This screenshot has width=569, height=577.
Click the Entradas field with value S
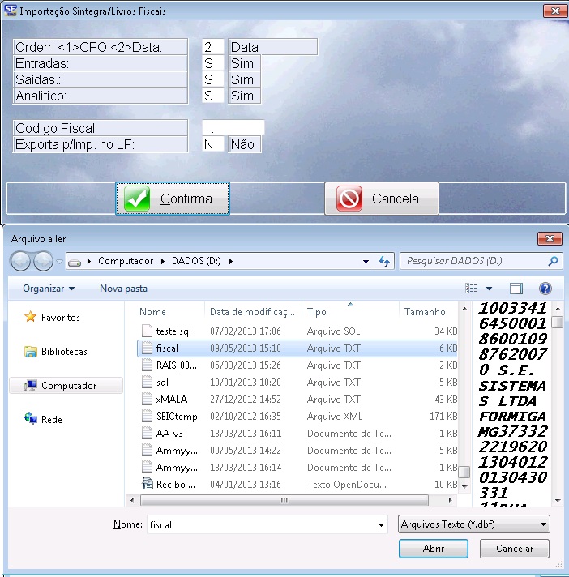click(212, 63)
